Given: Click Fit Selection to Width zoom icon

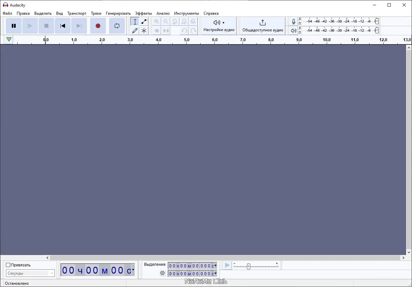Looking at the screenshot, I should coord(175,22).
